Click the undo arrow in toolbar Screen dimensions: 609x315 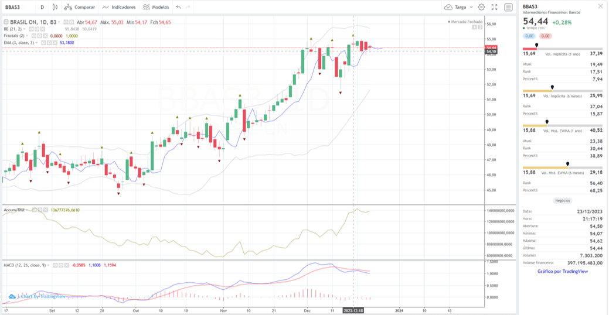tap(178, 7)
